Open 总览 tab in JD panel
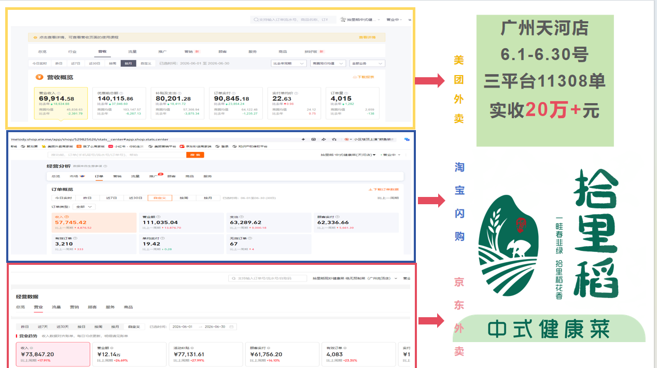Screen dimensions: 657x368 [x=20, y=307]
